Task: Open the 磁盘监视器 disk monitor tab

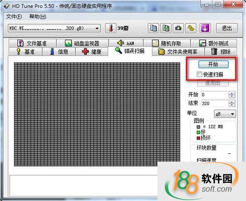Action: (82, 43)
